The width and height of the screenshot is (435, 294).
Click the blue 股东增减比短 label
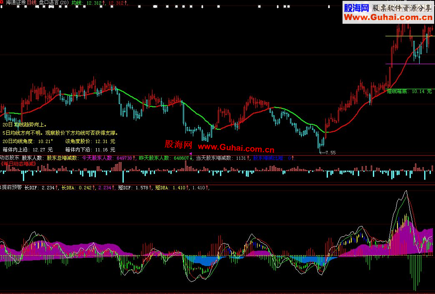pyautogui.click(x=268, y=158)
